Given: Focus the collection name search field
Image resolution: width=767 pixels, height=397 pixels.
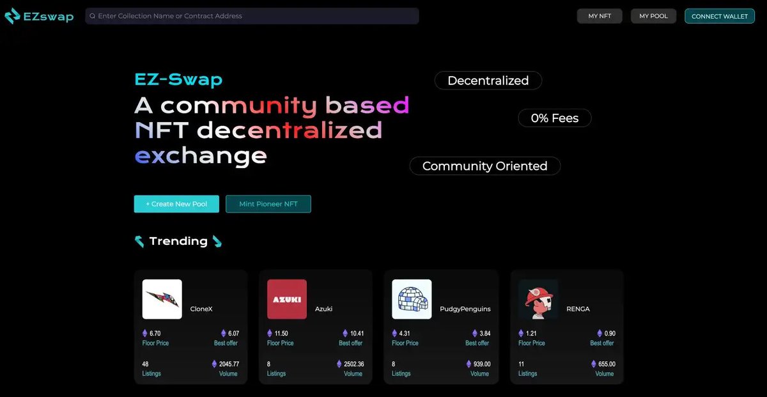Looking at the screenshot, I should pyautogui.click(x=252, y=16).
